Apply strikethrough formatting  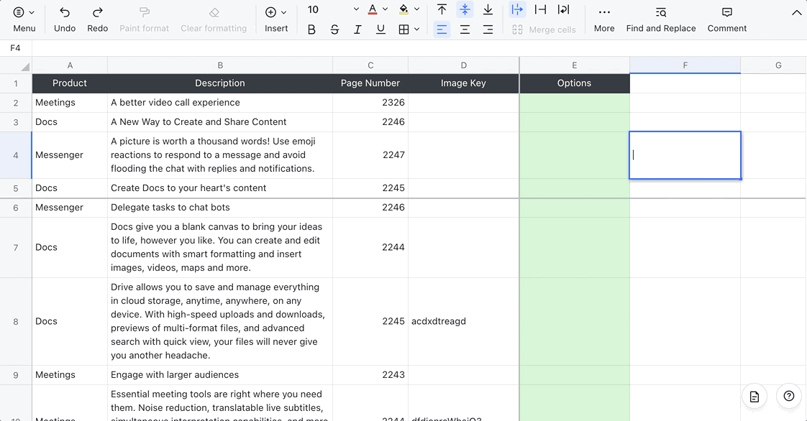[x=334, y=29]
